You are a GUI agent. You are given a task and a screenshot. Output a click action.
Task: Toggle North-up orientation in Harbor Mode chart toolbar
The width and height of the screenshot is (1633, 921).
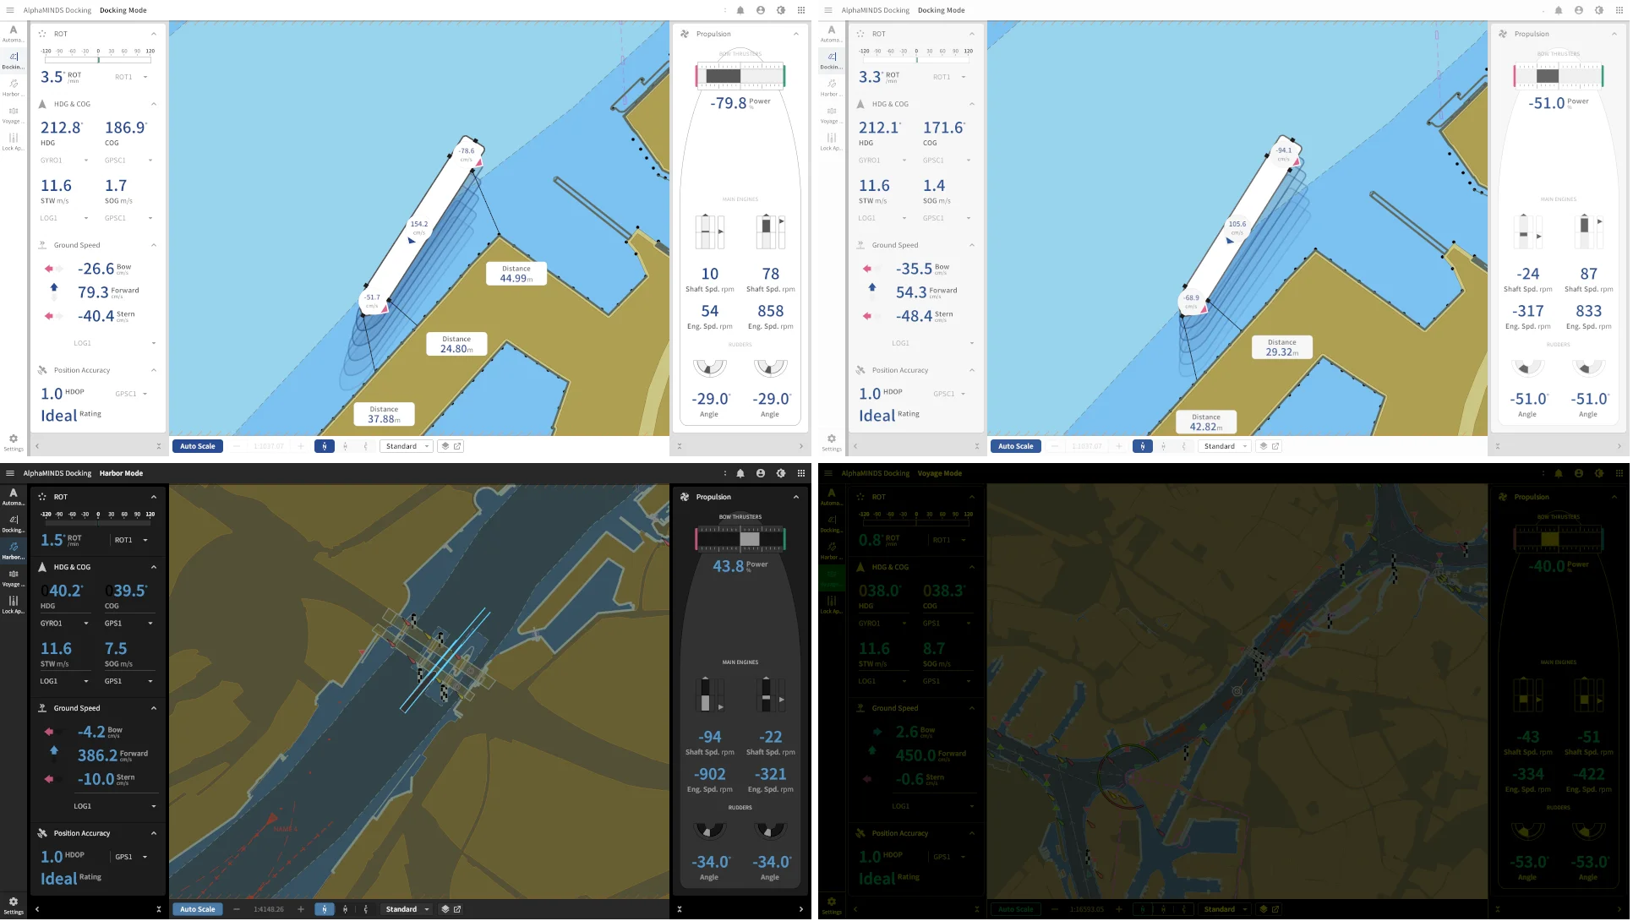tap(325, 910)
